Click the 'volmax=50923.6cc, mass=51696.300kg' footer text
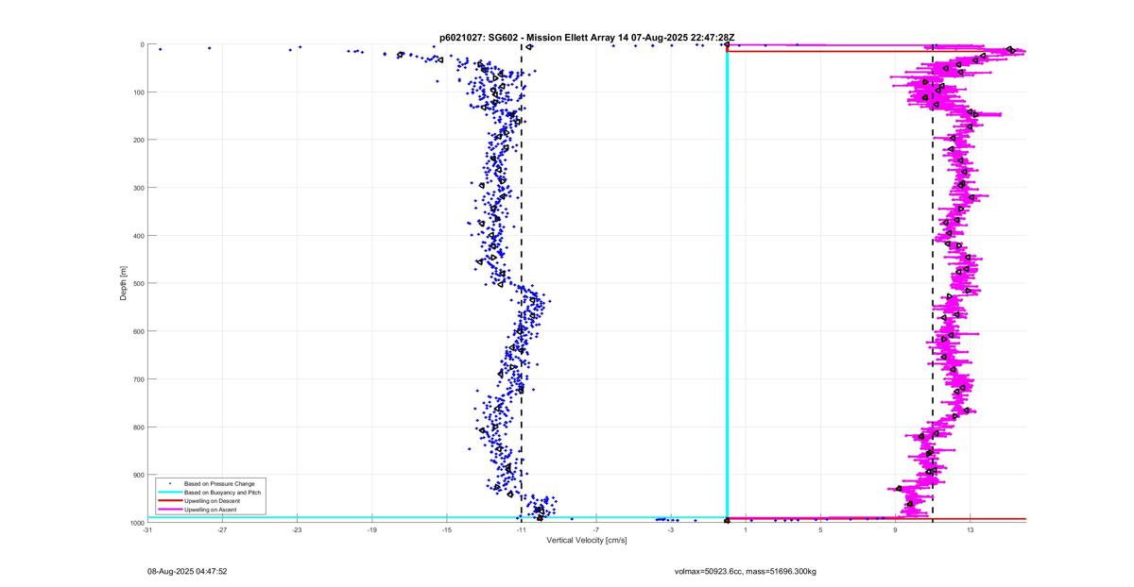1134x587 pixels. (x=746, y=571)
